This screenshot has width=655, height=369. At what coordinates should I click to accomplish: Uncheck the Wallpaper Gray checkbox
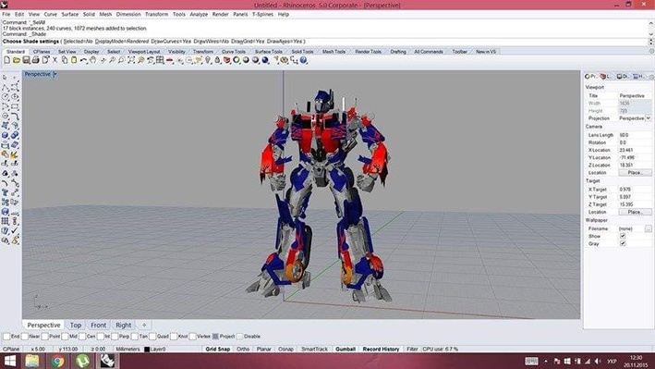(x=623, y=244)
